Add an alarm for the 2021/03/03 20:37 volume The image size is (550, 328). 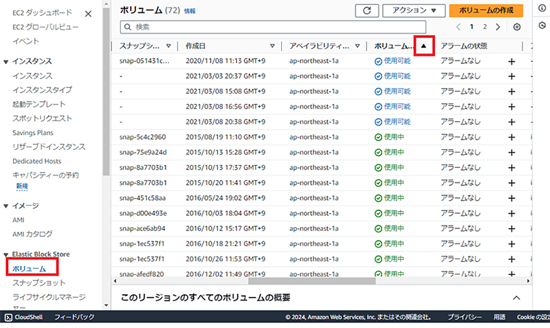pos(511,76)
